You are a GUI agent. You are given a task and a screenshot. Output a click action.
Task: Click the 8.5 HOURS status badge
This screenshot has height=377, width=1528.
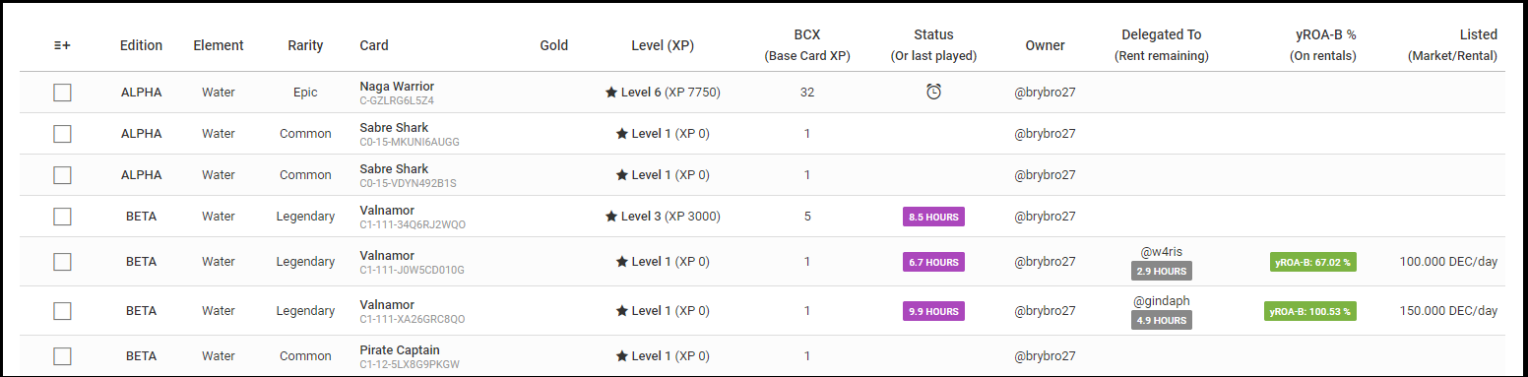(x=933, y=217)
